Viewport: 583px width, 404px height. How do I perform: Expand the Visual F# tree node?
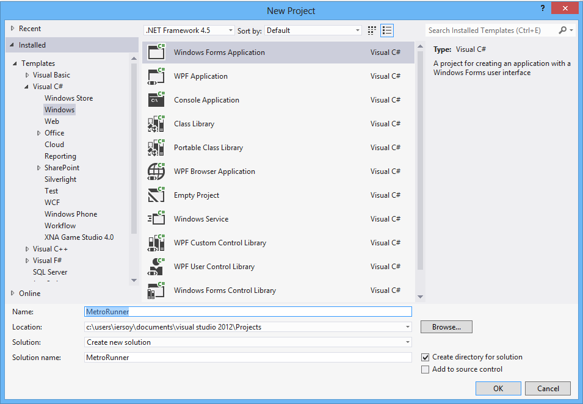pos(27,261)
